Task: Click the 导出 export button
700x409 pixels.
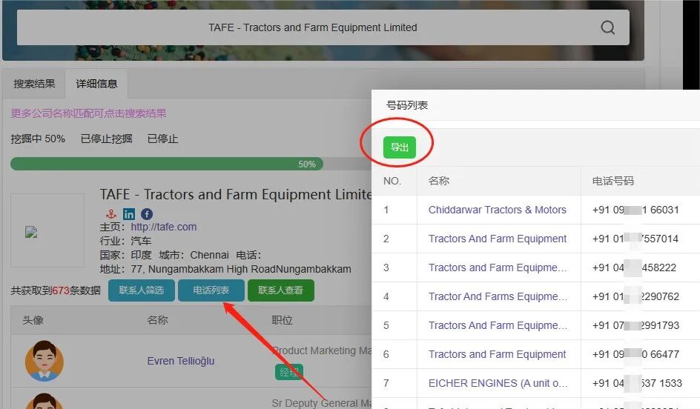Action: [x=400, y=147]
